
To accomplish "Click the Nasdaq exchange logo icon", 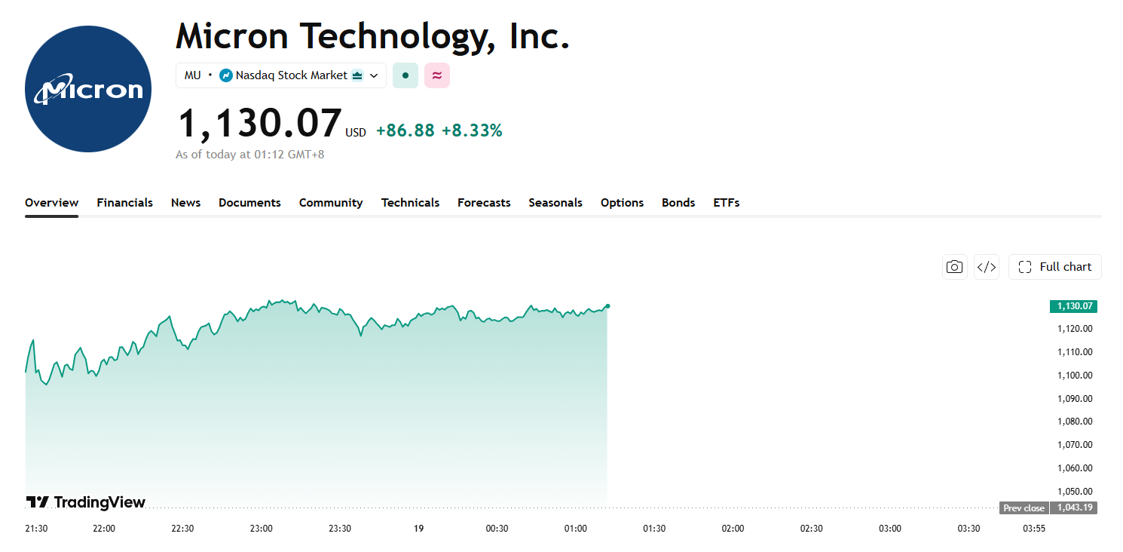I will (226, 75).
